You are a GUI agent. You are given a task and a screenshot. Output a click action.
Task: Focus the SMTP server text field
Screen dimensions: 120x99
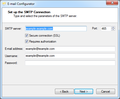click(56, 29)
